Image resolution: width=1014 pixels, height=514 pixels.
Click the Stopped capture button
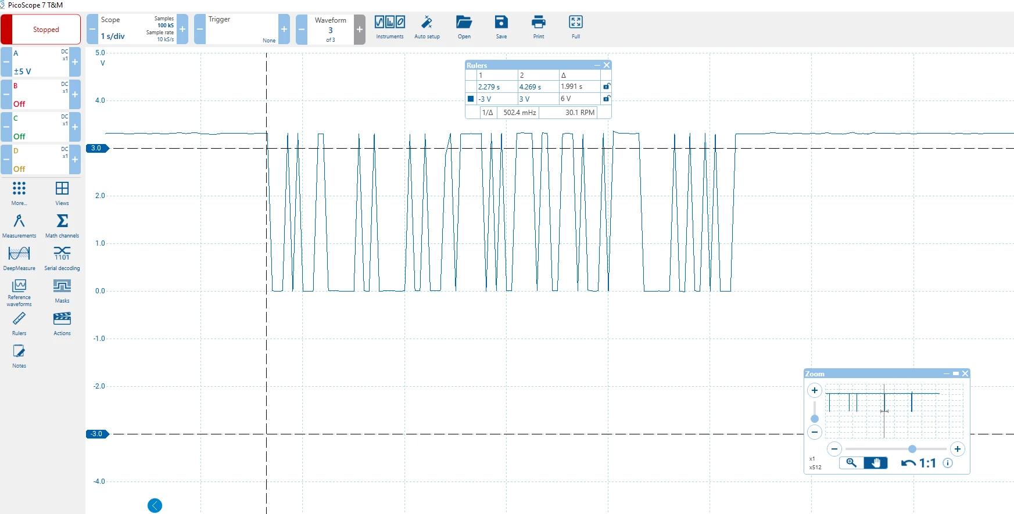[41, 30]
